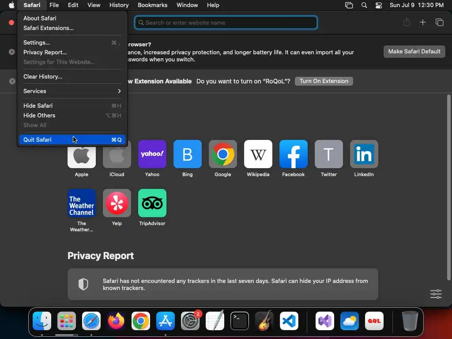Image resolution: width=452 pixels, height=339 pixels.
Task: Open the Wikipedia favorite tile
Action: tap(258, 154)
